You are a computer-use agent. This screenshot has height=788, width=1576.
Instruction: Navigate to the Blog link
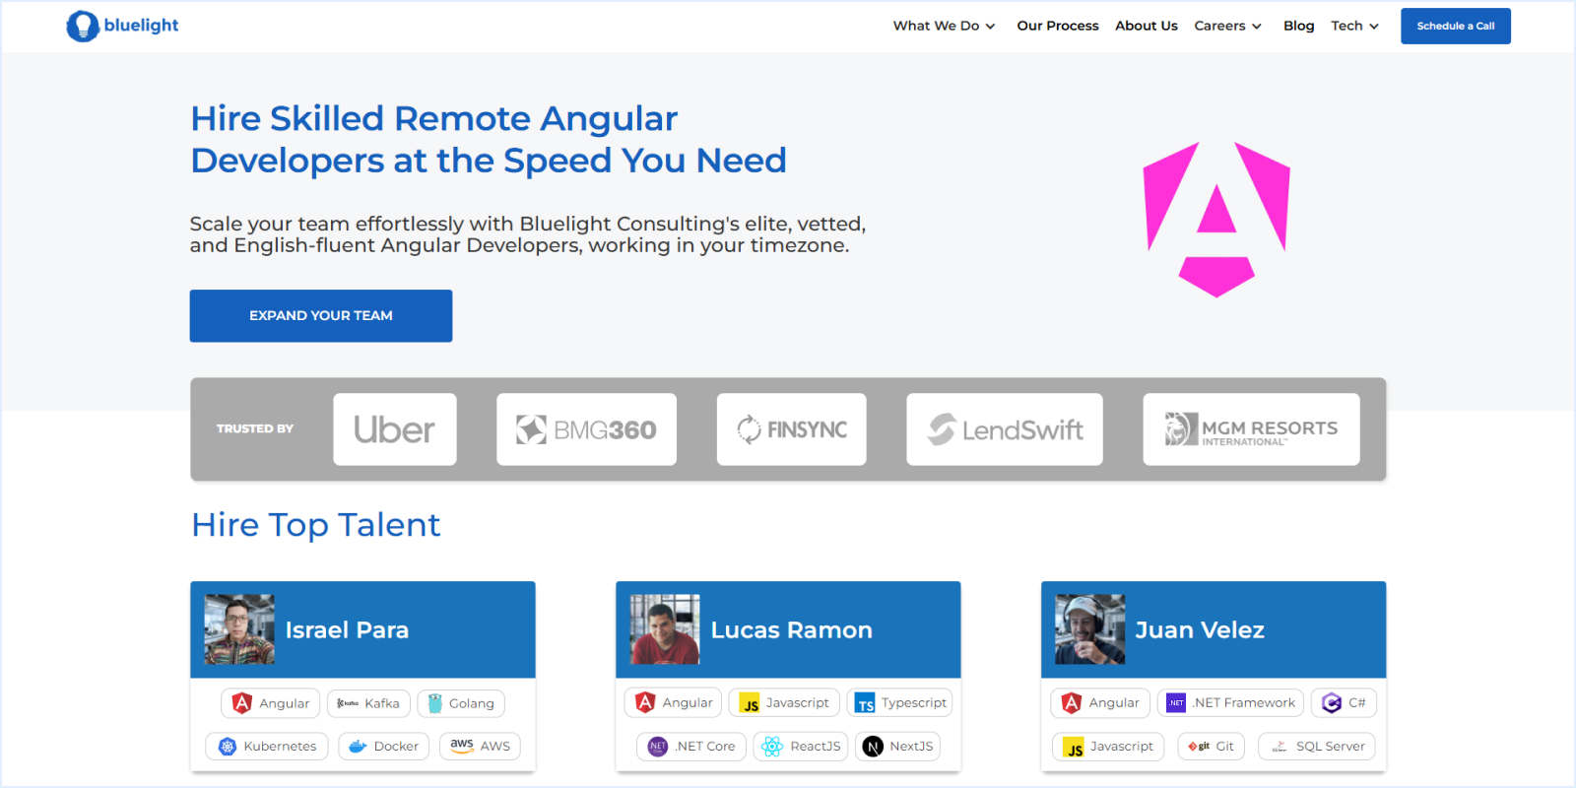click(x=1298, y=27)
